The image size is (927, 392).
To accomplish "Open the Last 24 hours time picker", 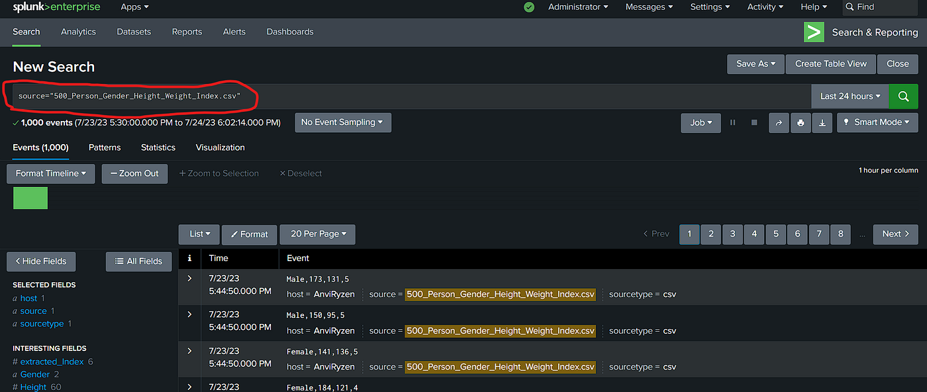I will click(x=850, y=96).
